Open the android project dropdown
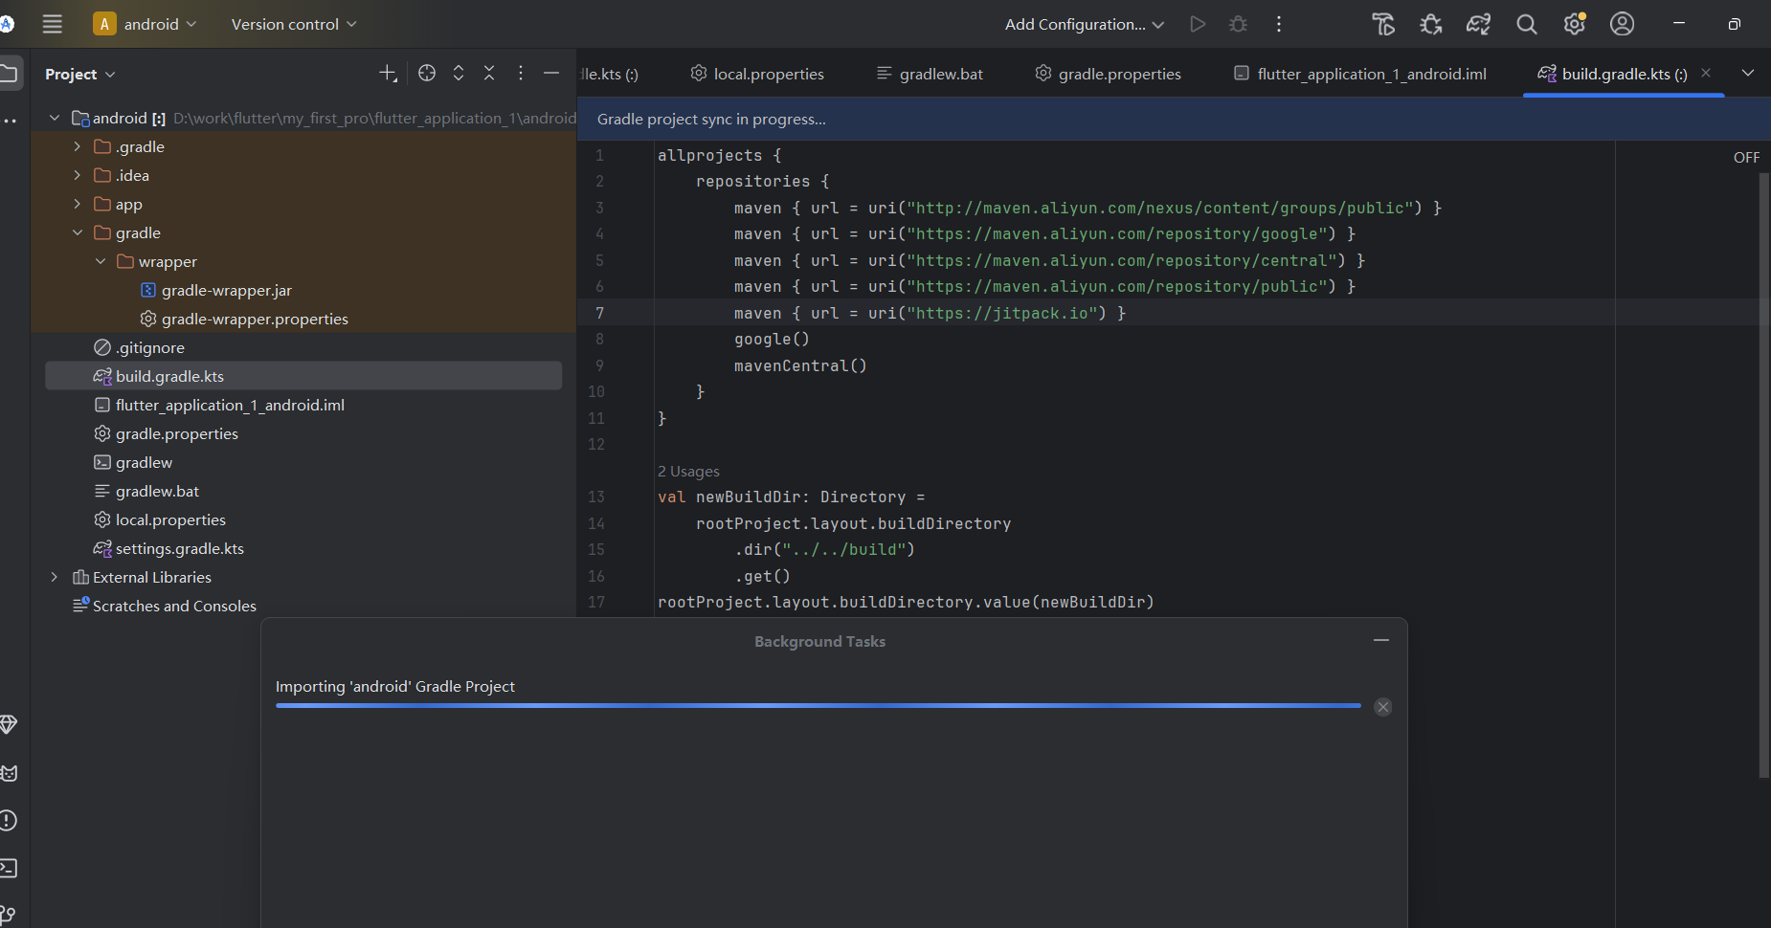The image size is (1771, 928). (146, 24)
